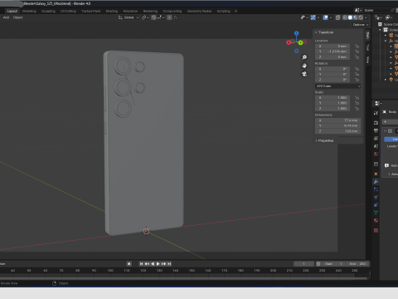Collapse the Transform panel
This screenshot has height=299, width=398.
324,32
